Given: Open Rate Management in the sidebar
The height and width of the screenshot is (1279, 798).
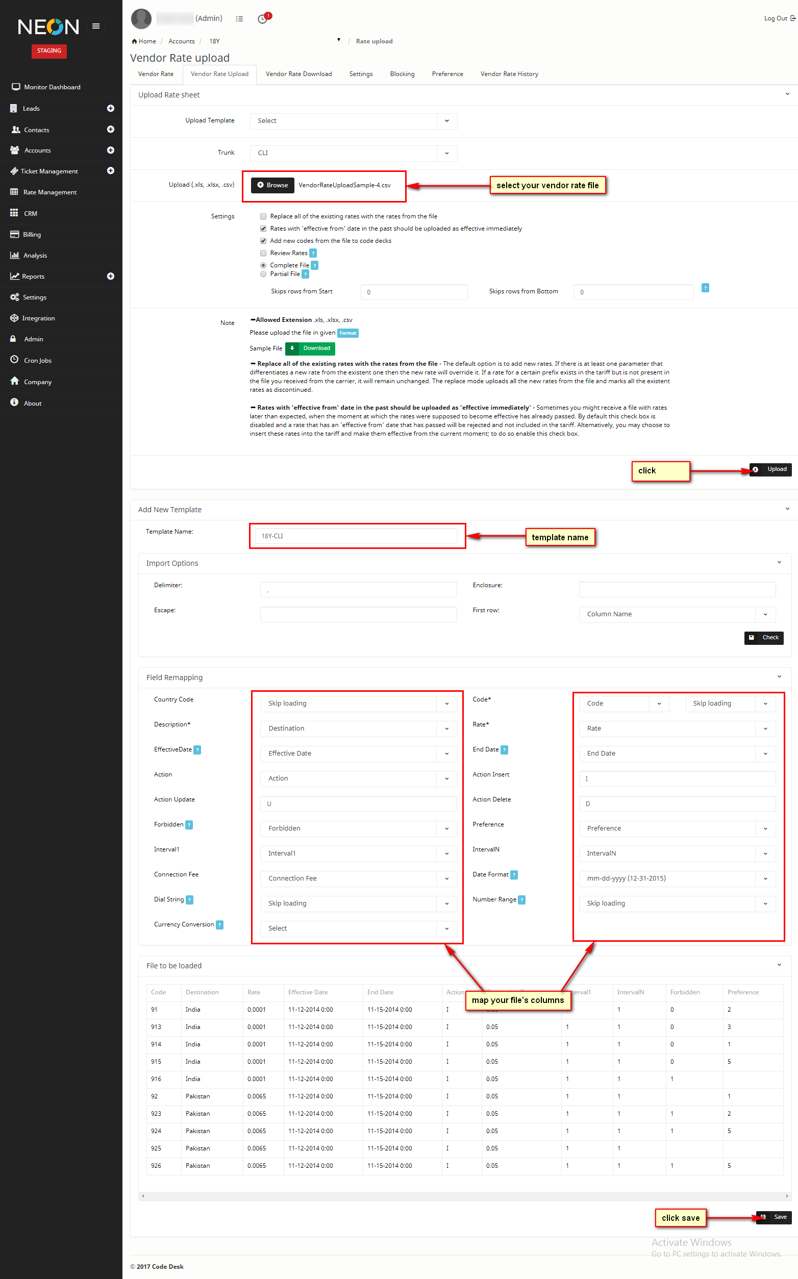Looking at the screenshot, I should pyautogui.click(x=50, y=192).
